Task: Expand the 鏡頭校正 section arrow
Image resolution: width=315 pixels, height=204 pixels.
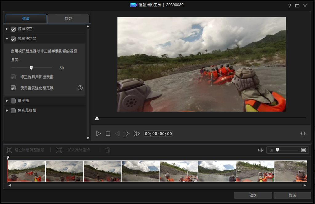Action: coord(7,29)
